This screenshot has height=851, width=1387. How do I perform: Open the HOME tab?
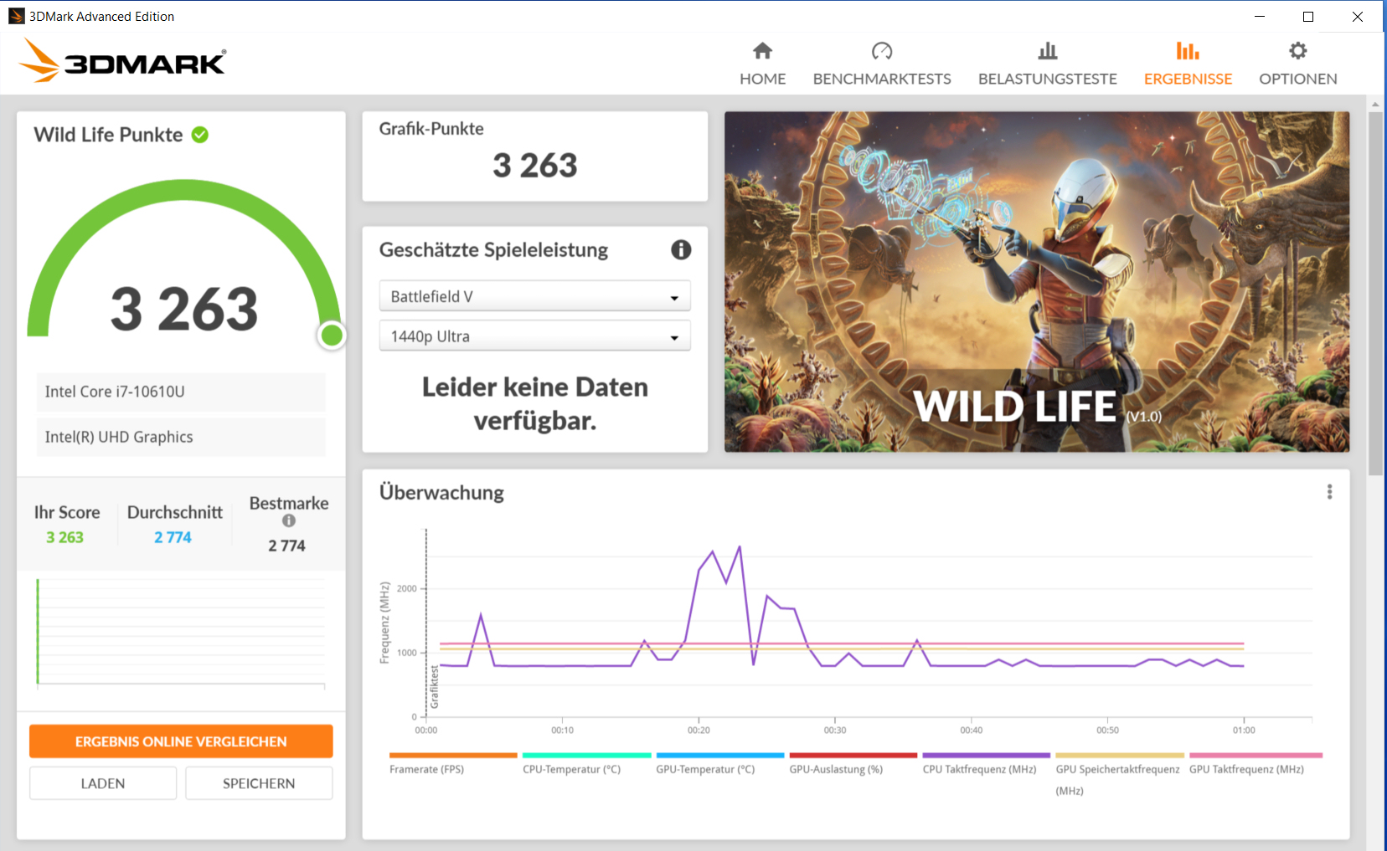[762, 64]
